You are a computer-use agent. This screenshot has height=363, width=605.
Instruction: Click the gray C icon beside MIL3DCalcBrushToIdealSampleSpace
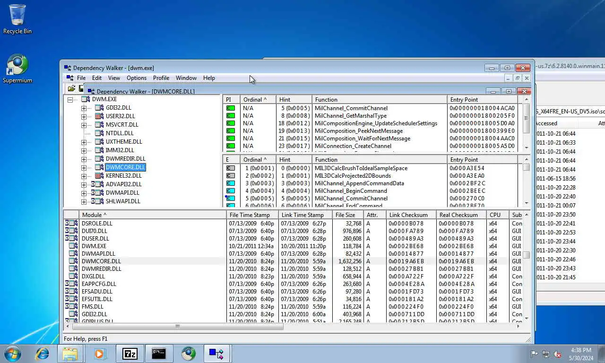pos(231,168)
